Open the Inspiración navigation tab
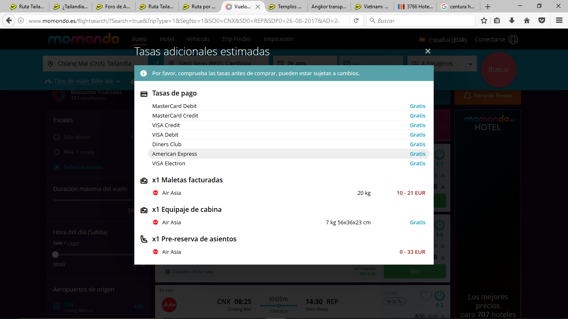The image size is (568, 319). (x=279, y=39)
